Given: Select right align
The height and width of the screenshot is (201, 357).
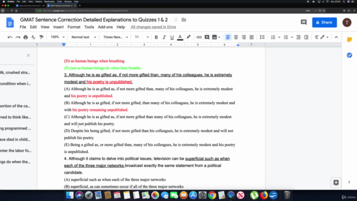Looking at the screenshot, I should 244,37.
